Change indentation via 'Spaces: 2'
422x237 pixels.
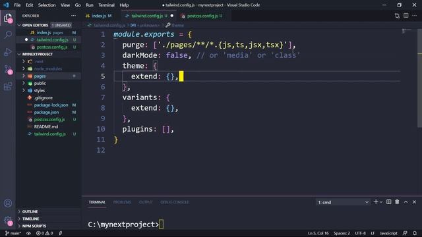[x=342, y=233]
